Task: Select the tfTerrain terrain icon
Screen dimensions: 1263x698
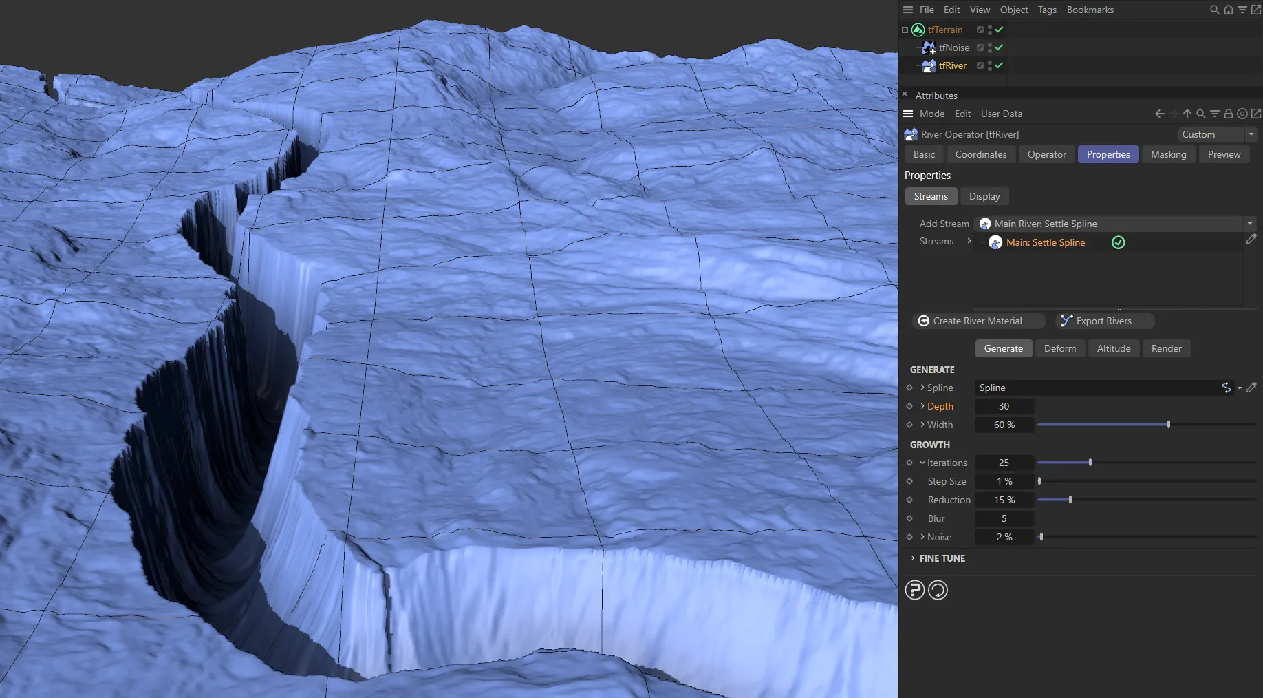Action: (x=918, y=30)
